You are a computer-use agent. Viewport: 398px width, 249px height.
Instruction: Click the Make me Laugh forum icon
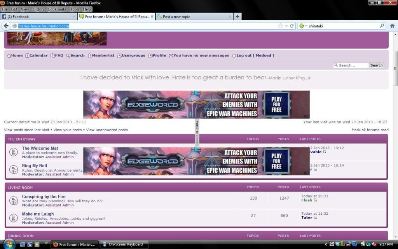point(13,218)
